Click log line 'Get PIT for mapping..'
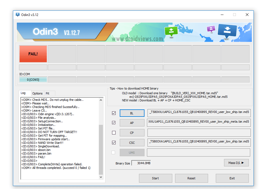Screen dimensions: 270x189 [44, 136]
